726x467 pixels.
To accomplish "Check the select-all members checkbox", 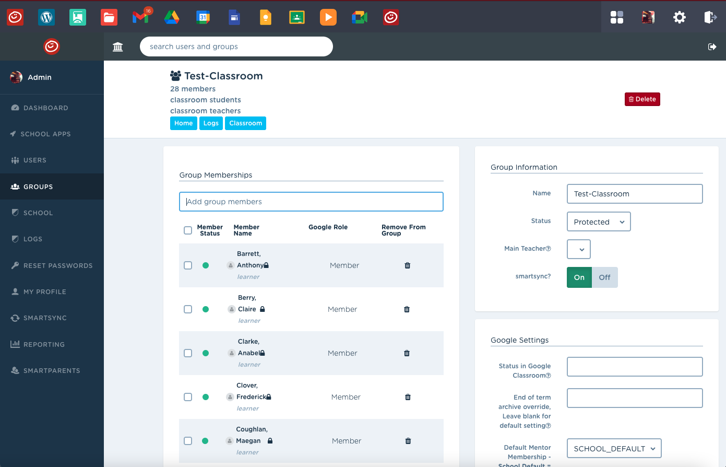I will [188, 230].
